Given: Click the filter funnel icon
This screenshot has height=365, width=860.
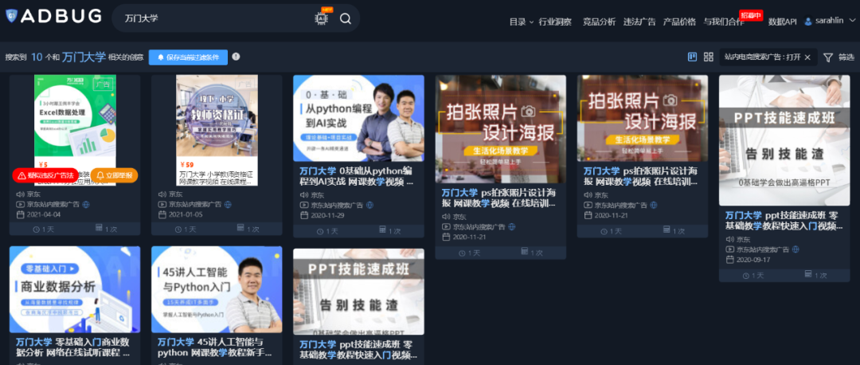Looking at the screenshot, I should pyautogui.click(x=827, y=57).
